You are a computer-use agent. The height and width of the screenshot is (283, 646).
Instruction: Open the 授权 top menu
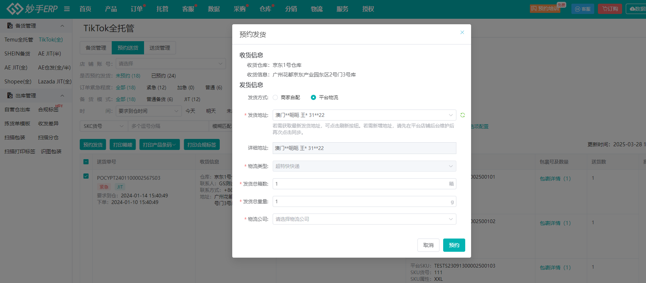(368, 9)
